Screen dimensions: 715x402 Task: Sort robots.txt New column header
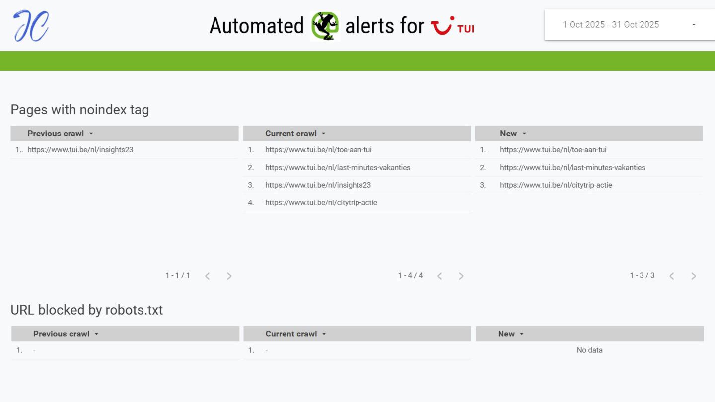(x=511, y=334)
